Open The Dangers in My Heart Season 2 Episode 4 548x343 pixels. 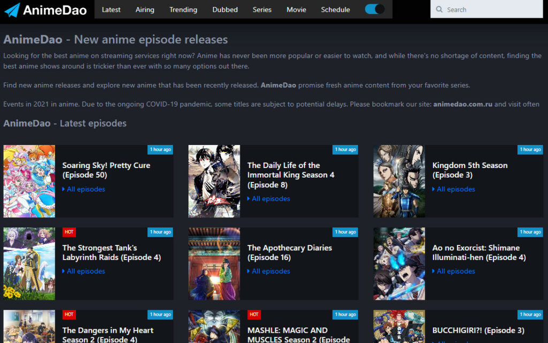(108, 334)
